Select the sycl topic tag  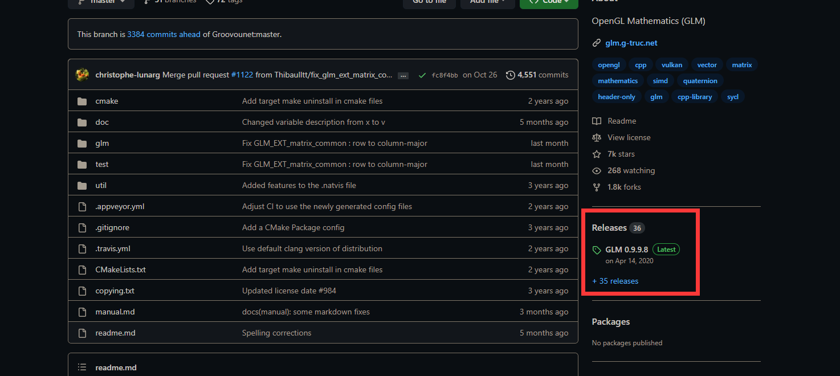tap(733, 97)
